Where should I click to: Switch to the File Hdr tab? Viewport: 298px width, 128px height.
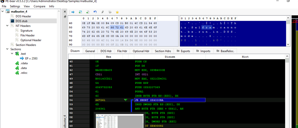122,51
